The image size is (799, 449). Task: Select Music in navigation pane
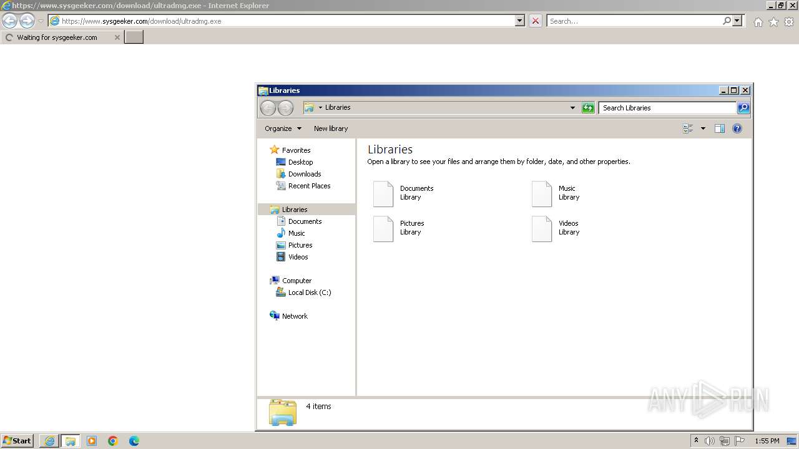point(297,233)
